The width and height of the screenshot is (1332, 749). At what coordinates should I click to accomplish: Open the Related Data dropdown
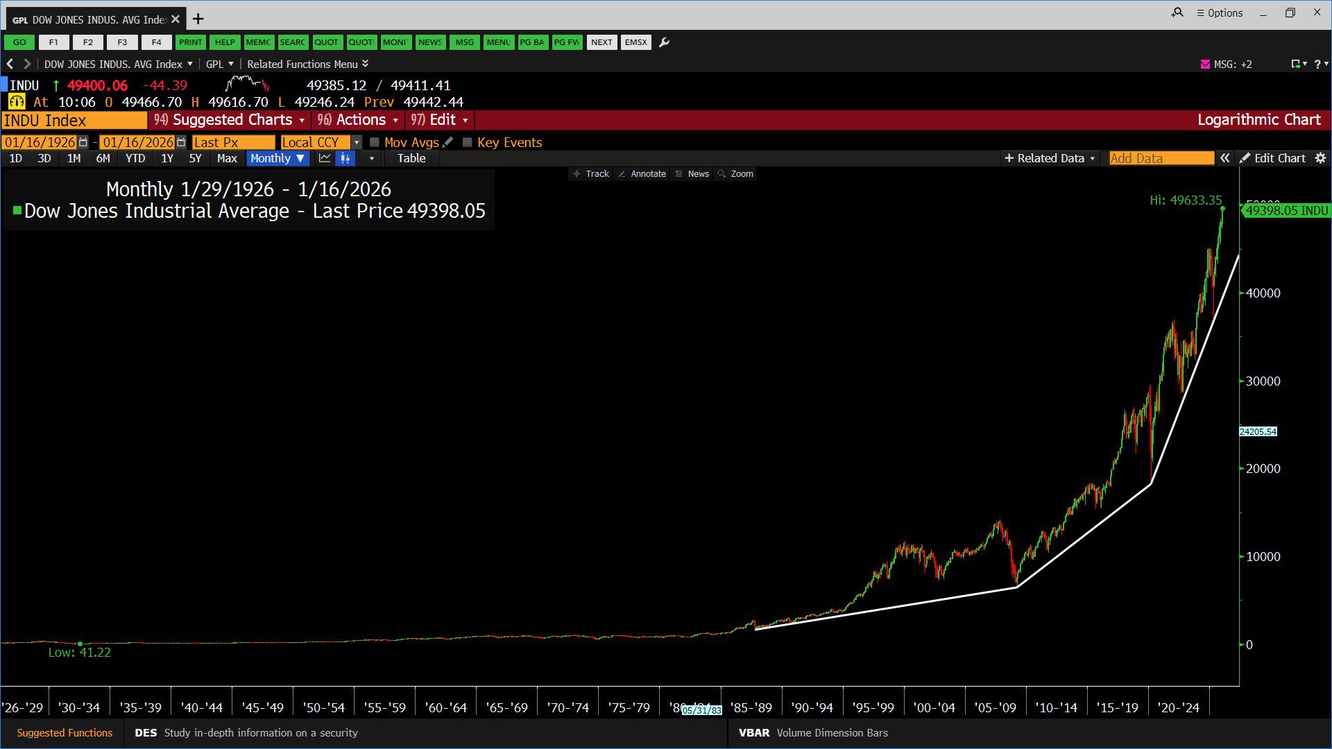pos(1050,158)
